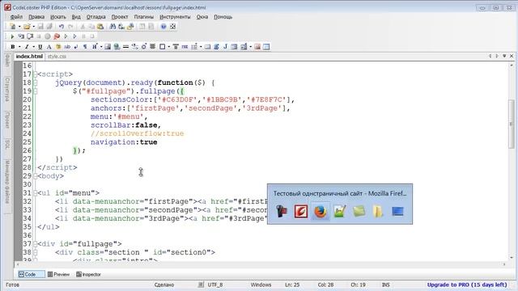Click the Paste clipboard icon
Image resolution: width=518 pixels, height=291 pixels.
[100, 27]
